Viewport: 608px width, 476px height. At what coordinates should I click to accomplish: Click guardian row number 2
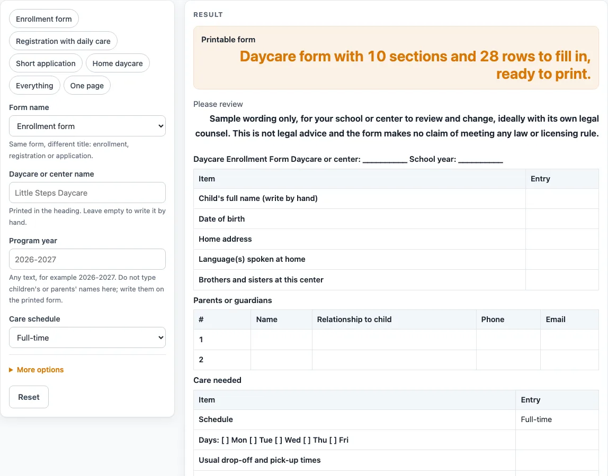pos(396,360)
